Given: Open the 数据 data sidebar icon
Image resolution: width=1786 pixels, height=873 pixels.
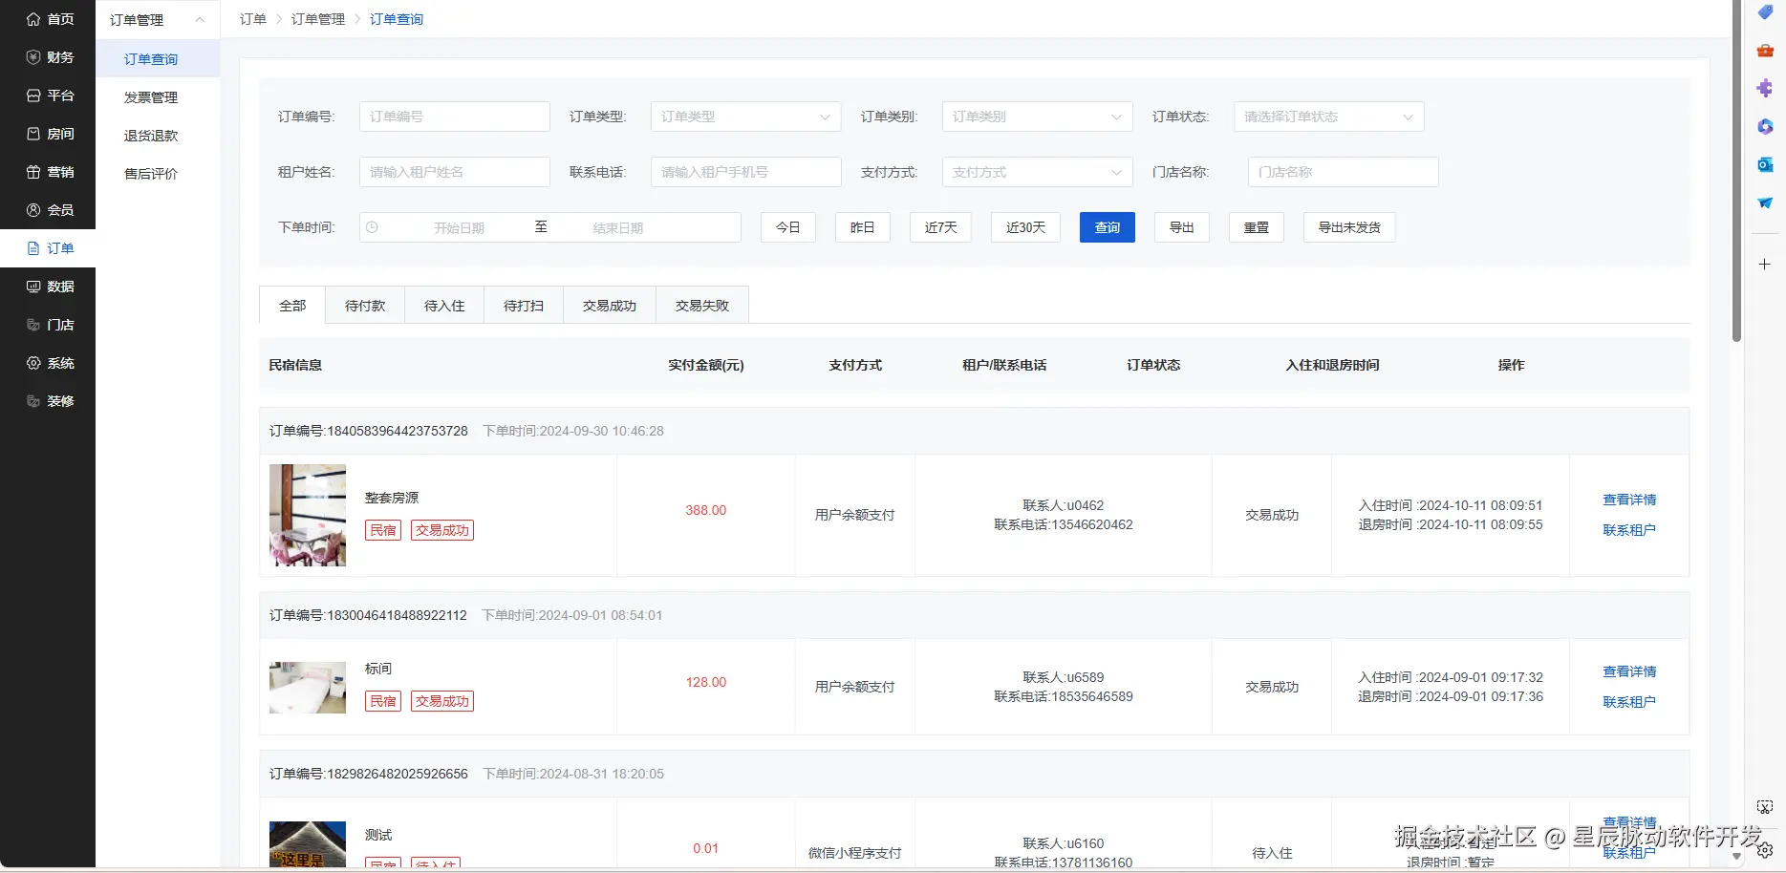Looking at the screenshot, I should pos(33,287).
